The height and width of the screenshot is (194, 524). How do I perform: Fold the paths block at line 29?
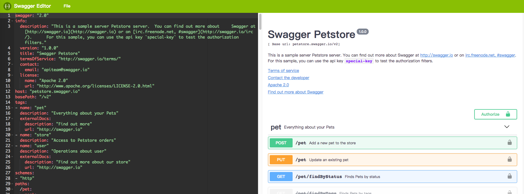(x=12, y=184)
